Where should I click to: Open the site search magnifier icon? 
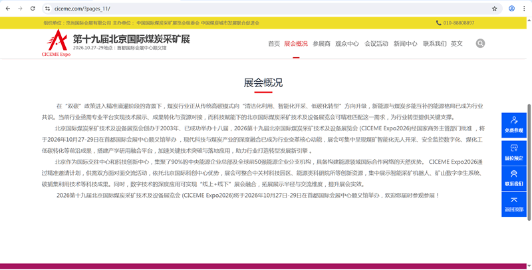tap(480, 43)
